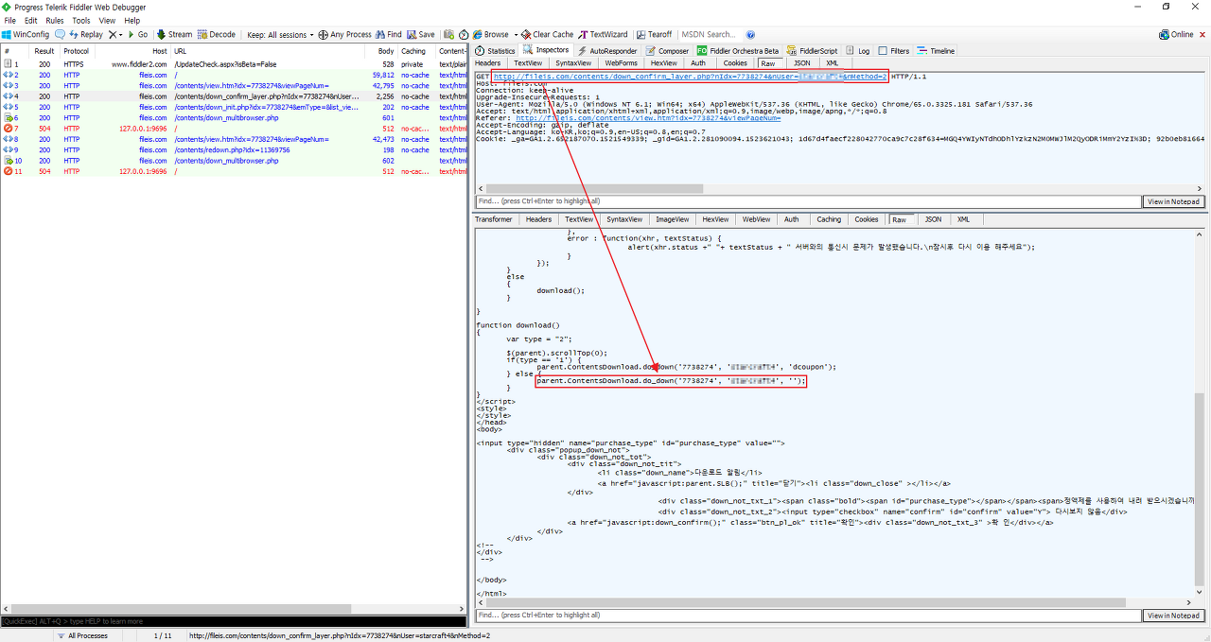Open the Log tab
Viewport: 1211px width, 642px height.
click(858, 51)
